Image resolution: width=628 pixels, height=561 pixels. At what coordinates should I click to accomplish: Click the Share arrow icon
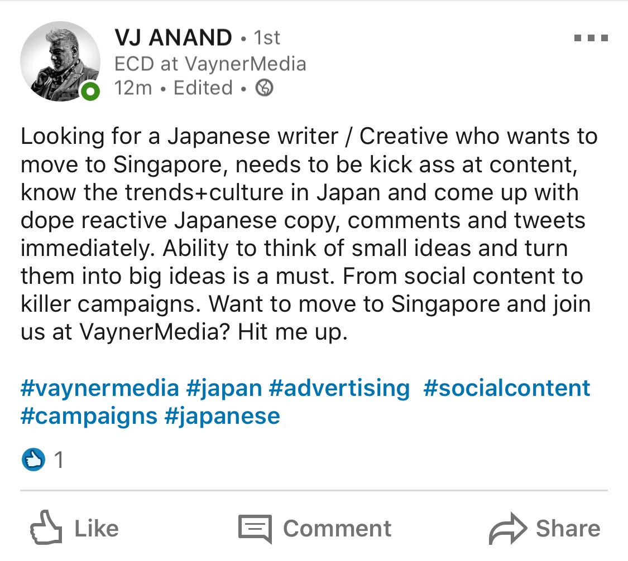point(507,526)
